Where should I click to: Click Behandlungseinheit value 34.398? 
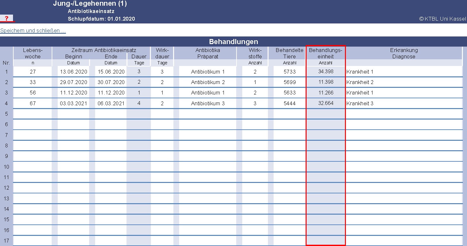(x=326, y=72)
